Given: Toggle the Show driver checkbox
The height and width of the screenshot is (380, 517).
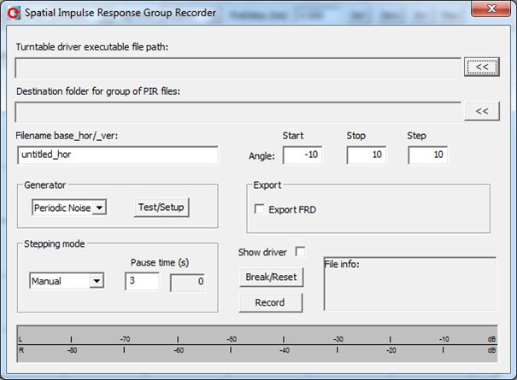Looking at the screenshot, I should (x=300, y=251).
